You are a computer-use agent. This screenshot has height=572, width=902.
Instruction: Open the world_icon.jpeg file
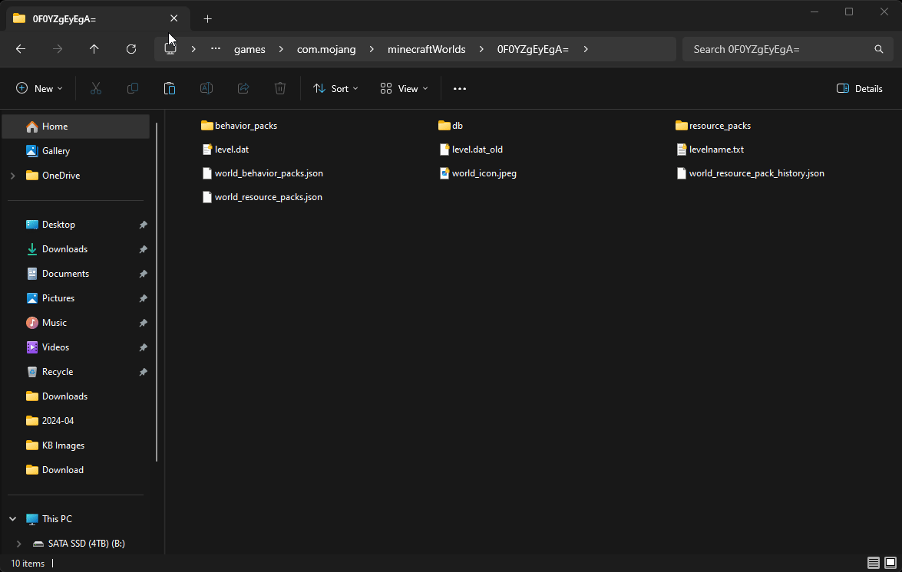484,173
